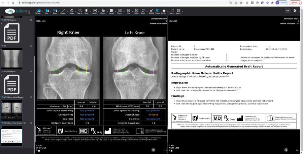This screenshot has height=154, width=303.
Task: Check the S checkbox in left viewport
Action: tap(39, 151)
